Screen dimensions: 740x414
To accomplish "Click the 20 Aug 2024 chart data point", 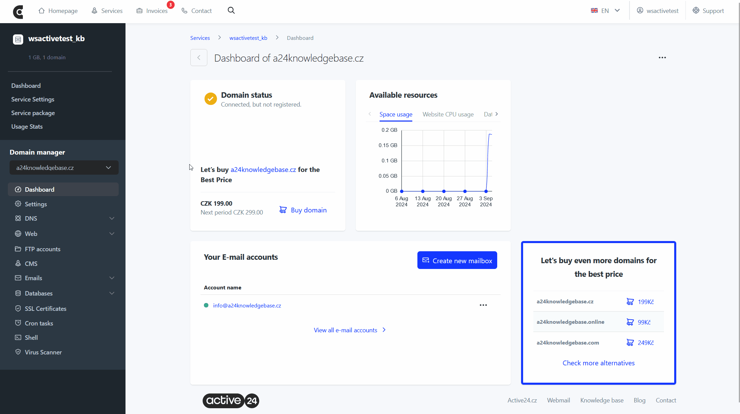I will pos(444,191).
